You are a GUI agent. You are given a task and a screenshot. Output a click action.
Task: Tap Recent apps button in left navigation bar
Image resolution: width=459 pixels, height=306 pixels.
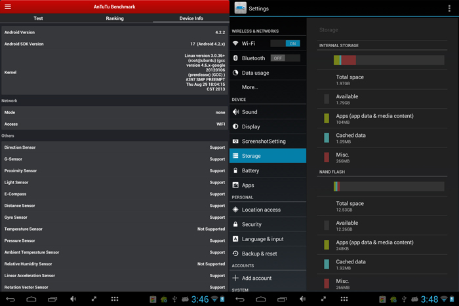click(x=52, y=299)
